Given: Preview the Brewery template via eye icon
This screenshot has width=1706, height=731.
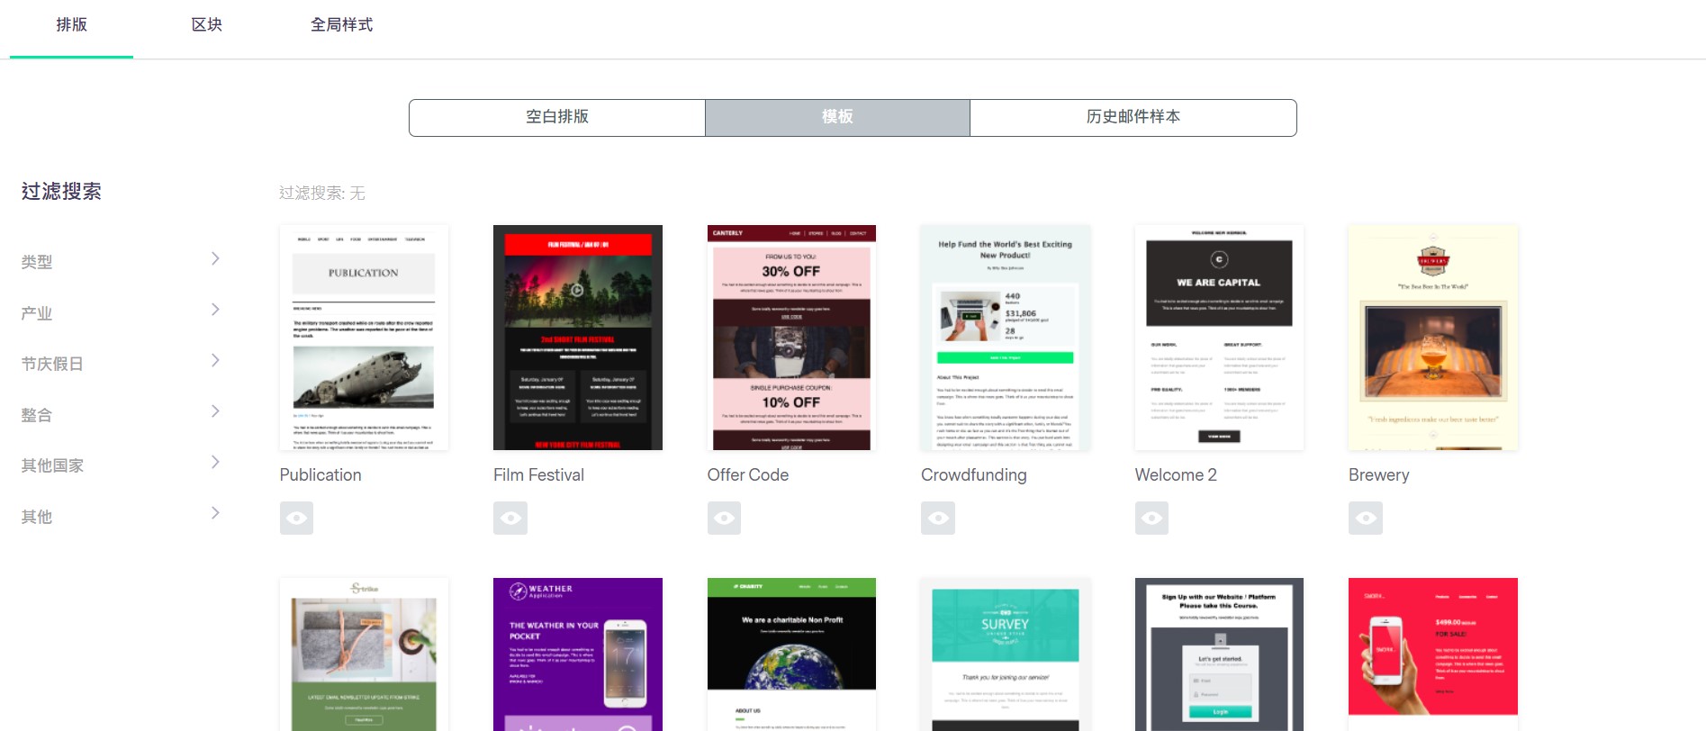Looking at the screenshot, I should (1365, 518).
